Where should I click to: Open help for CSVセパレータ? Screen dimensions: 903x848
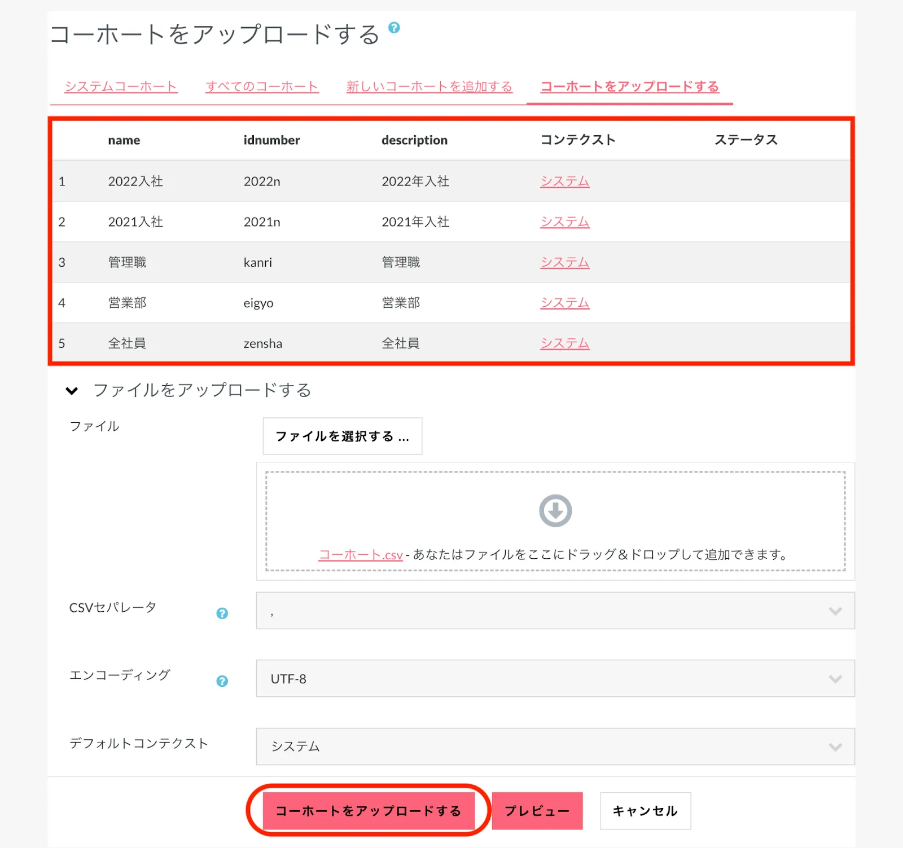[222, 613]
